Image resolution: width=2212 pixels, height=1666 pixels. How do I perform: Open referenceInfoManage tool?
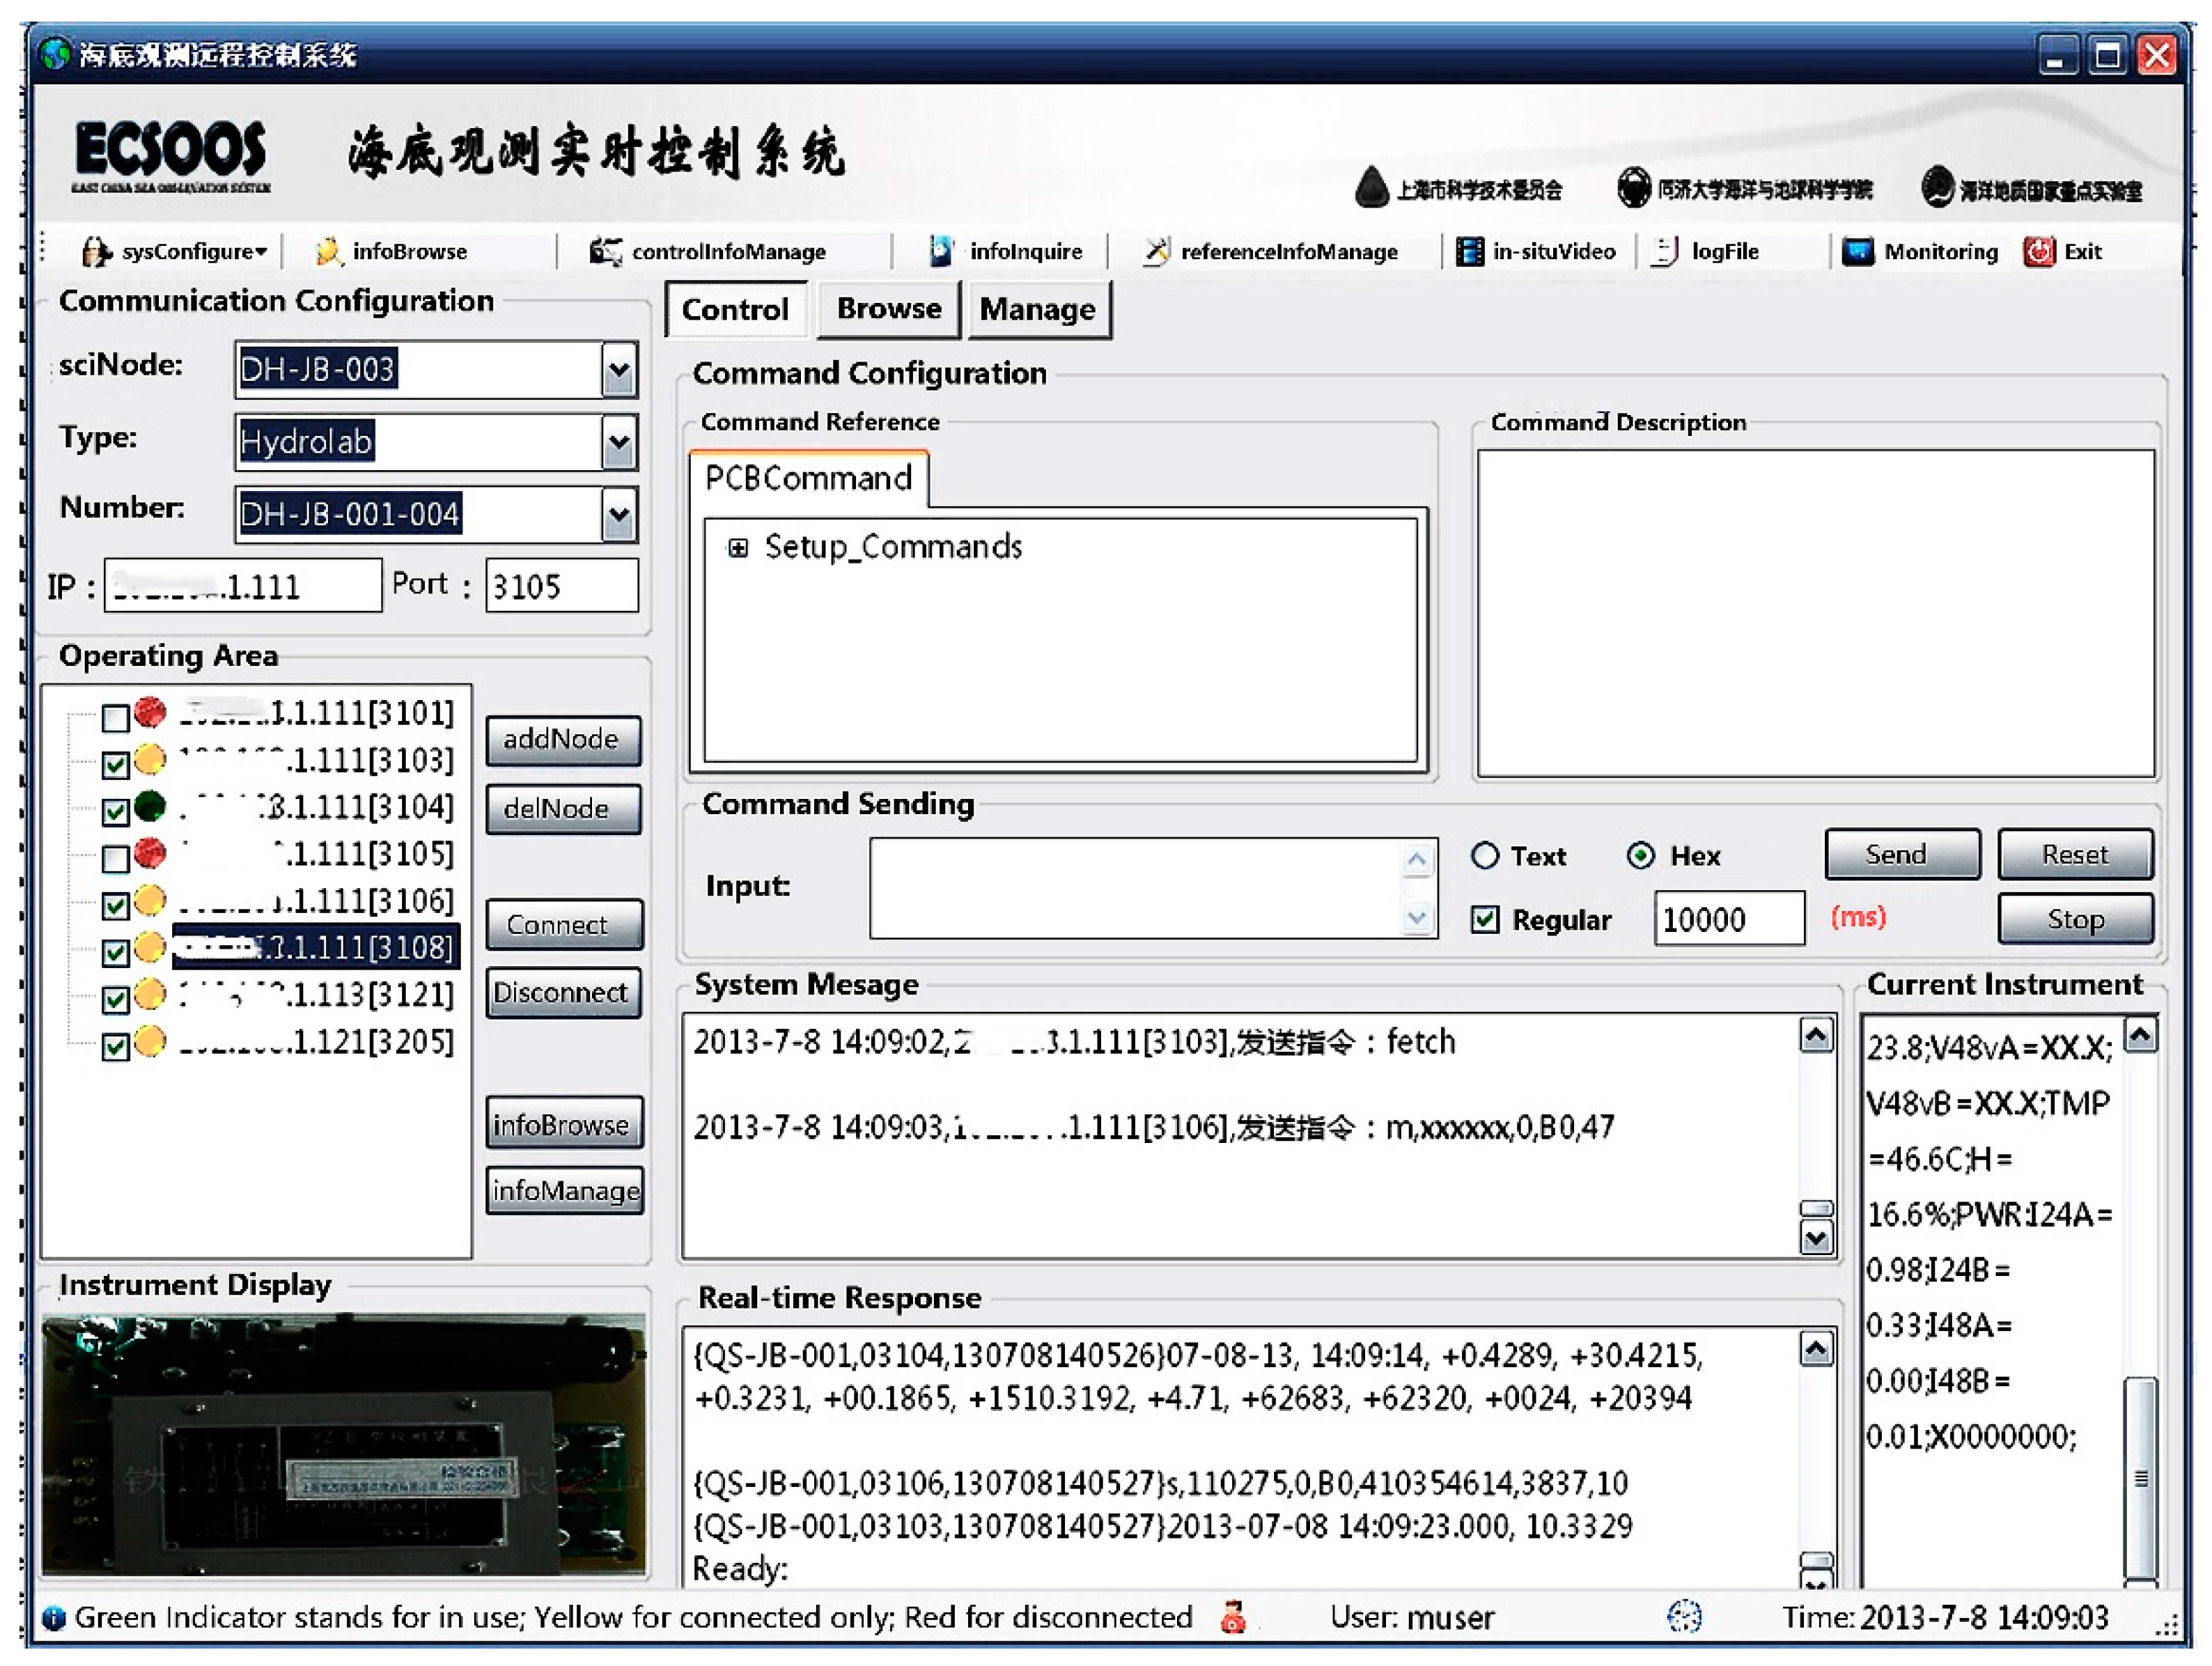[x=1155, y=251]
